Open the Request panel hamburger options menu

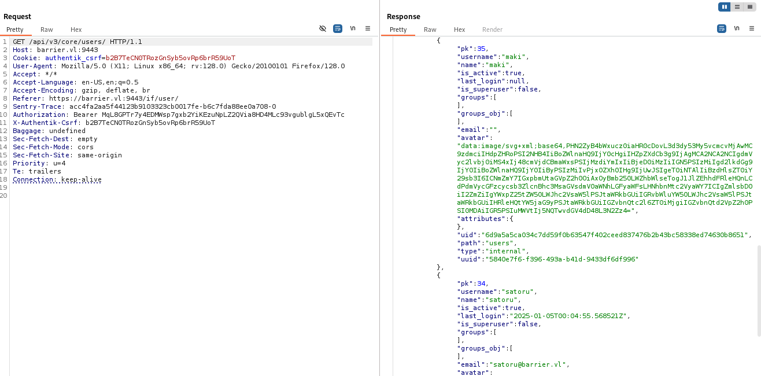point(368,28)
